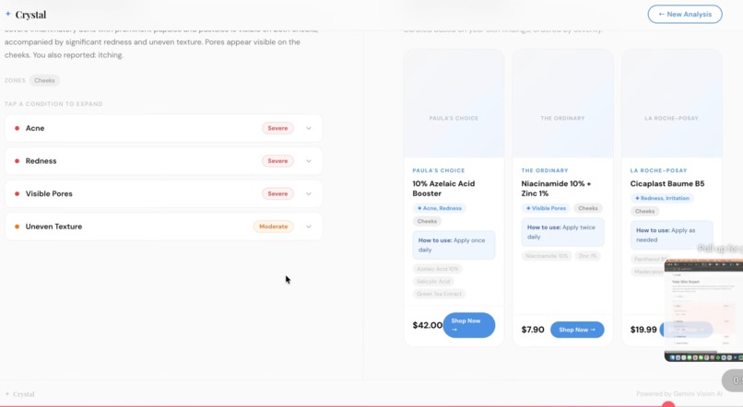743x407 pixels.
Task: Click the LA ROCHE-POSAY brand label
Action: 658,170
